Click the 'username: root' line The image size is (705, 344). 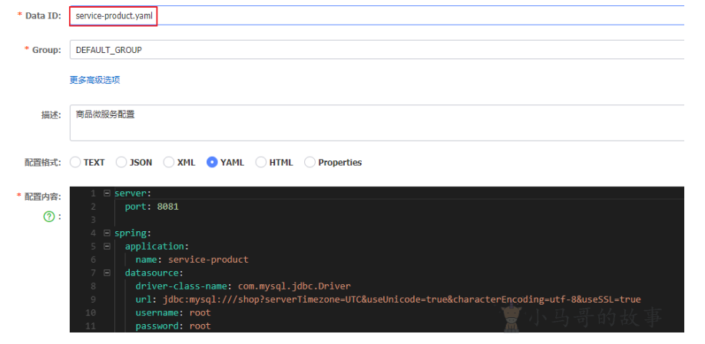tap(173, 313)
